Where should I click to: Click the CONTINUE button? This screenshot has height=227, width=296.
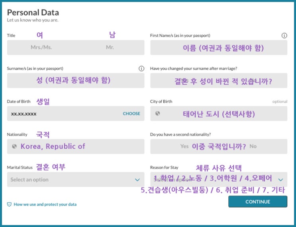(x=258, y=202)
